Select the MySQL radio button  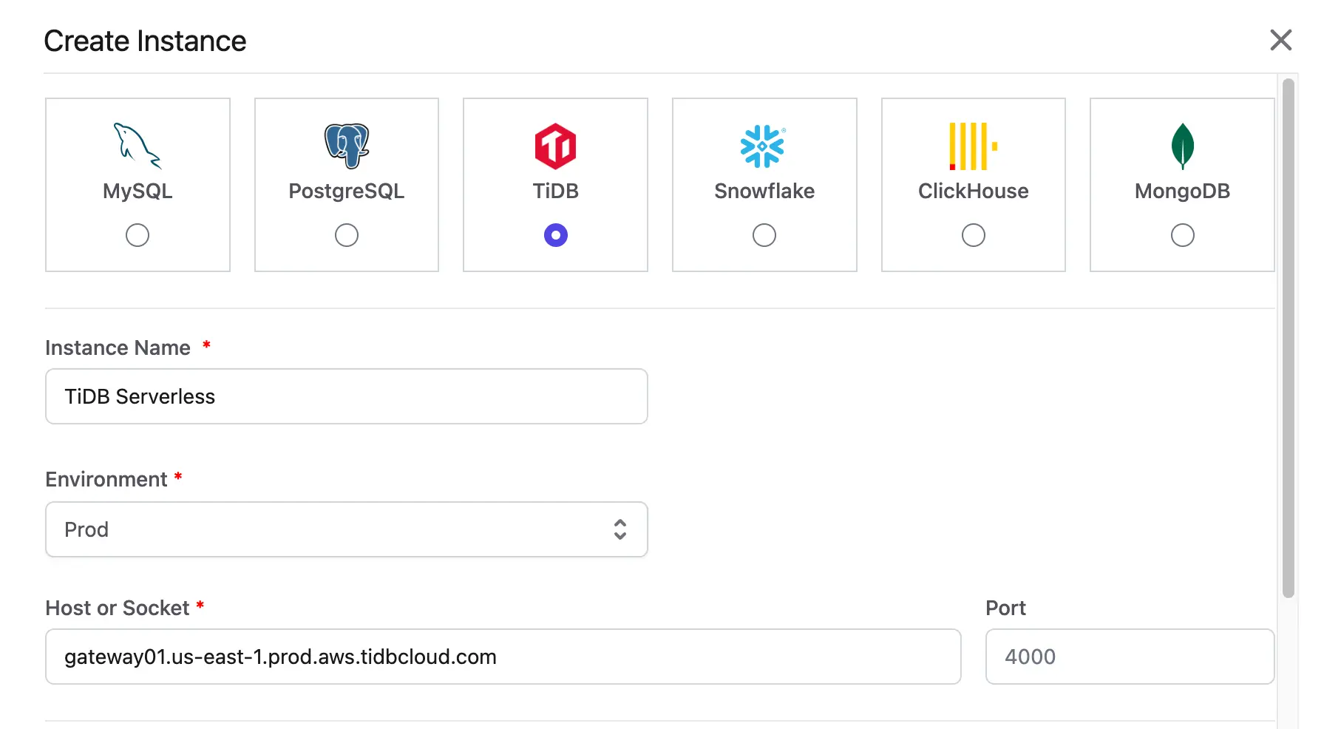coord(137,235)
